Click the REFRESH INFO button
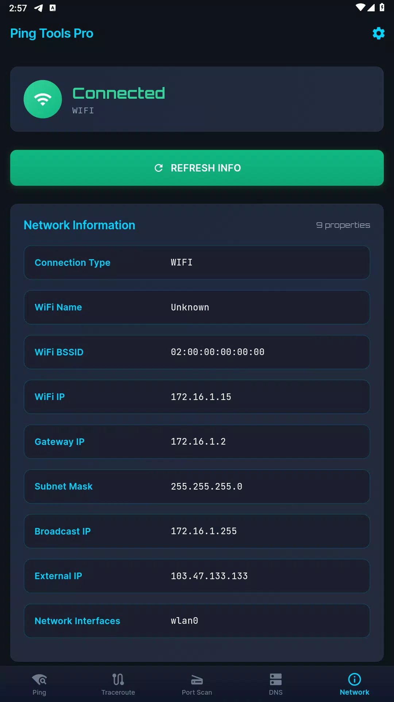The height and width of the screenshot is (702, 394). point(197,168)
